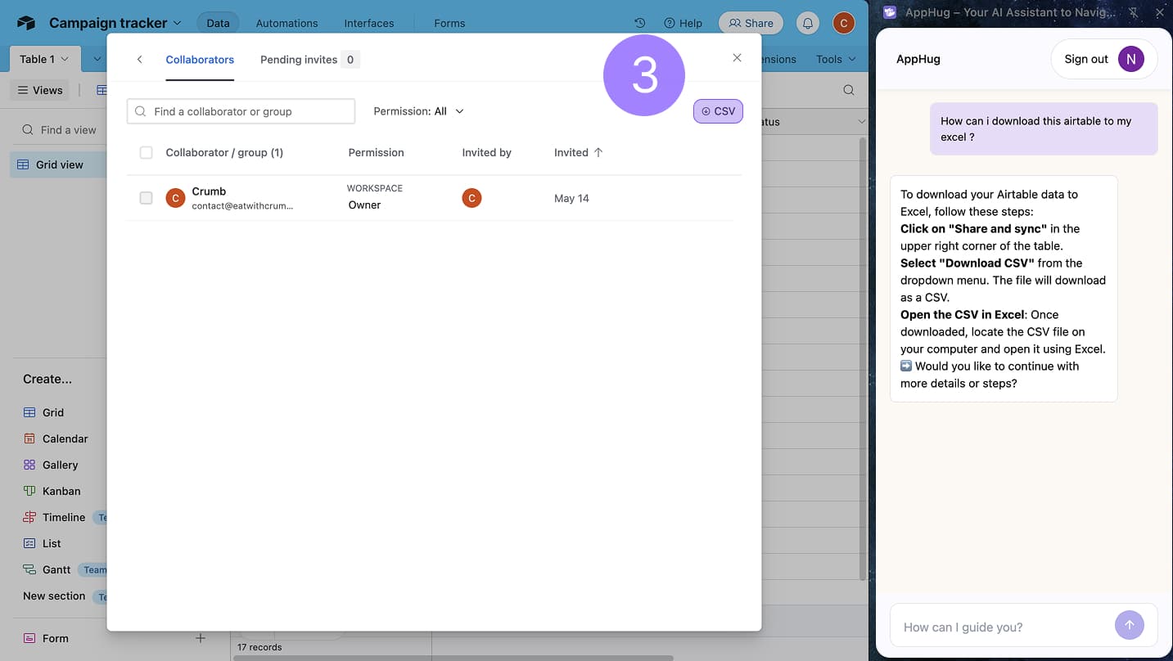This screenshot has height=661, width=1173.
Task: Click the plus icon next to Form
Action: coord(201,637)
